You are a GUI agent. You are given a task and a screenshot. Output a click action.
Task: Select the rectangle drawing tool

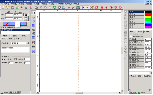pyautogui.click(x=34, y=26)
